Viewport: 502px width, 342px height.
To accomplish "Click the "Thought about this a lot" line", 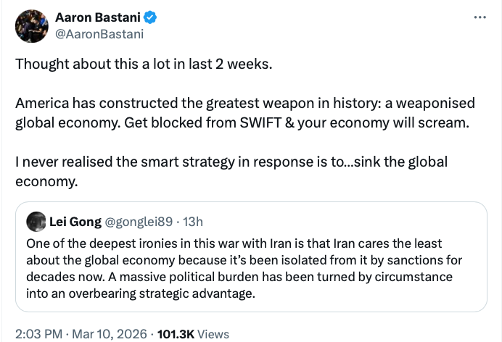I will pyautogui.click(x=144, y=63).
